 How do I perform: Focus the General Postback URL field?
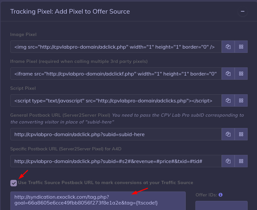coord(116,134)
